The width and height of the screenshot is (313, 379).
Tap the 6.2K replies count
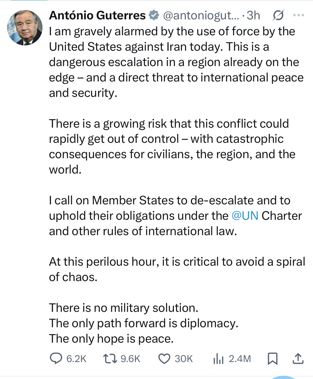click(76, 359)
